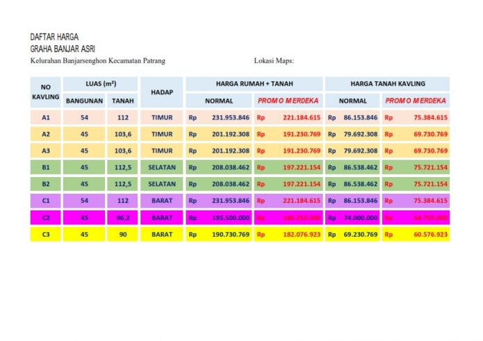483x341 pixels.
Task: Click NORMAL subheader under Harga Tanah Kavling
Action: (x=352, y=101)
